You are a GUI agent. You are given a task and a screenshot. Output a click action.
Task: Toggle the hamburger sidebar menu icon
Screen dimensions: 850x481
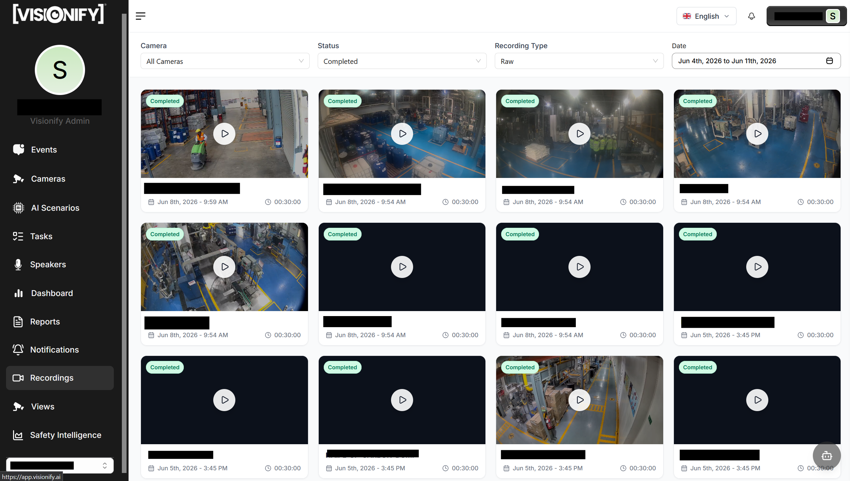coord(140,16)
